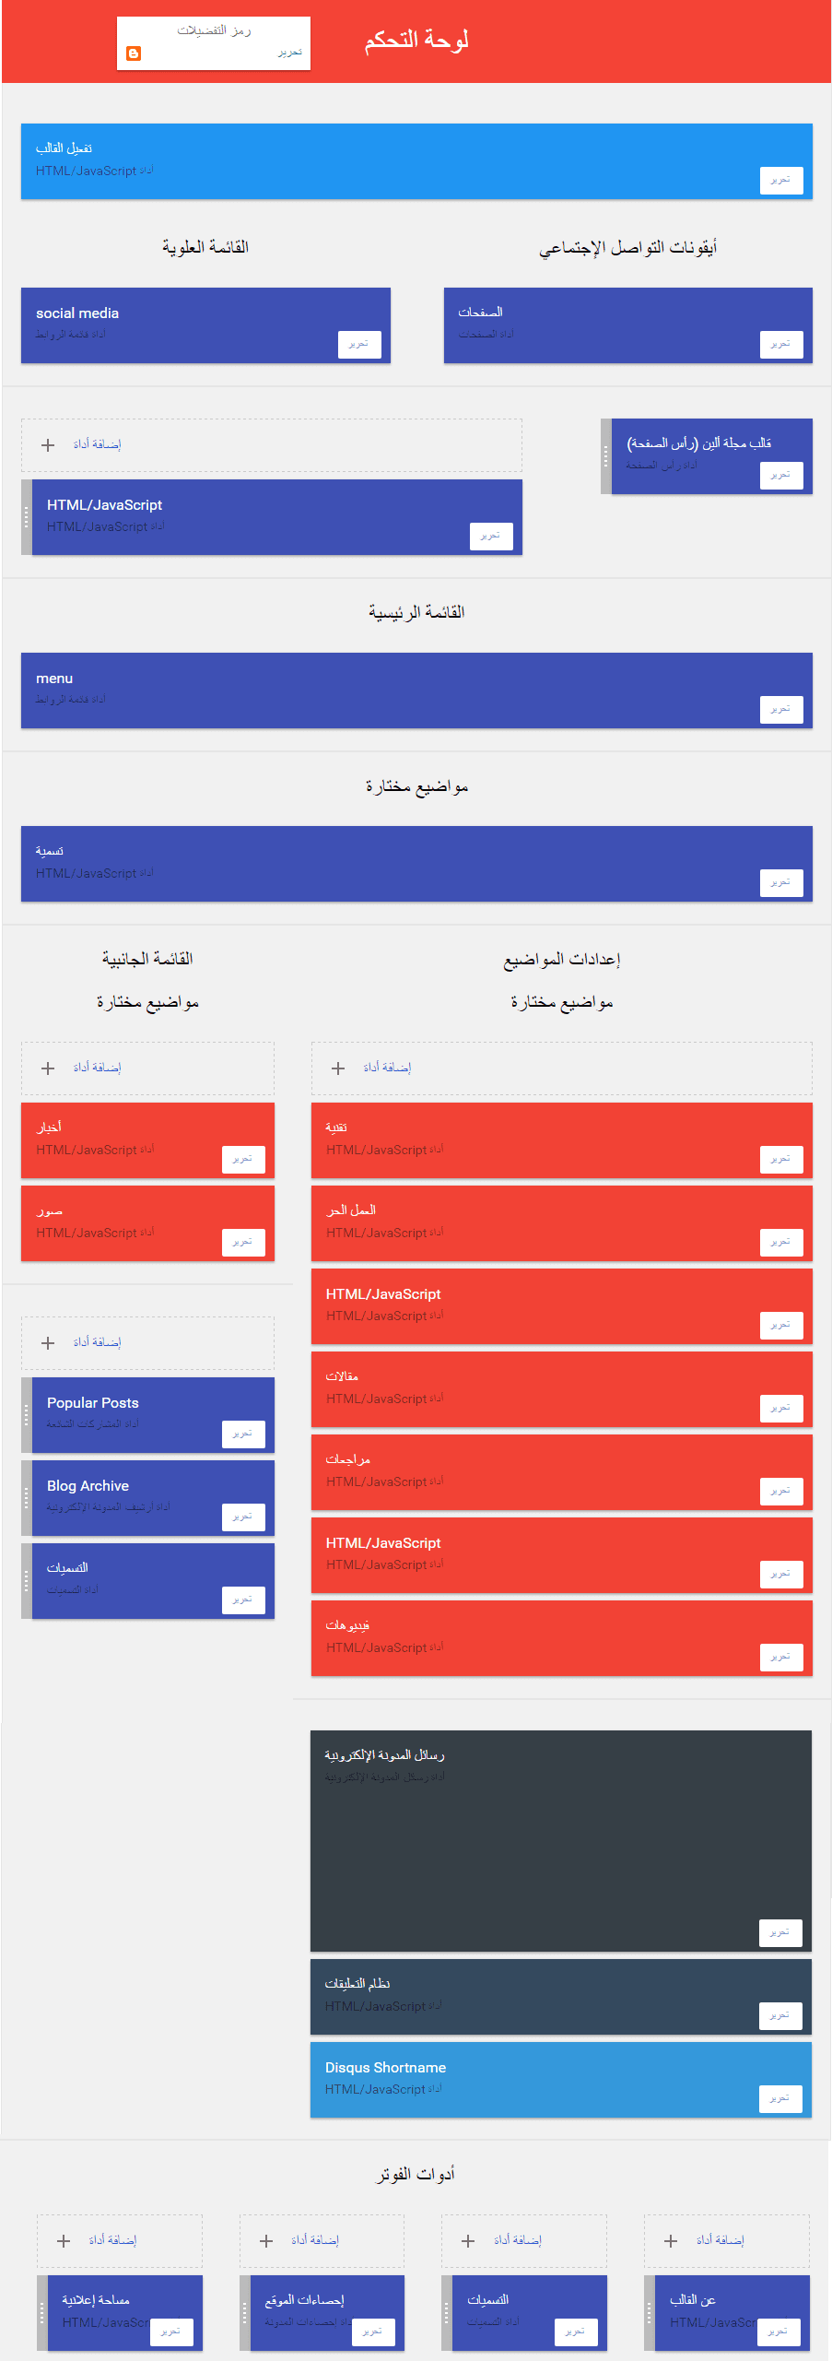Edit the Popular Posts widget

point(242,1434)
